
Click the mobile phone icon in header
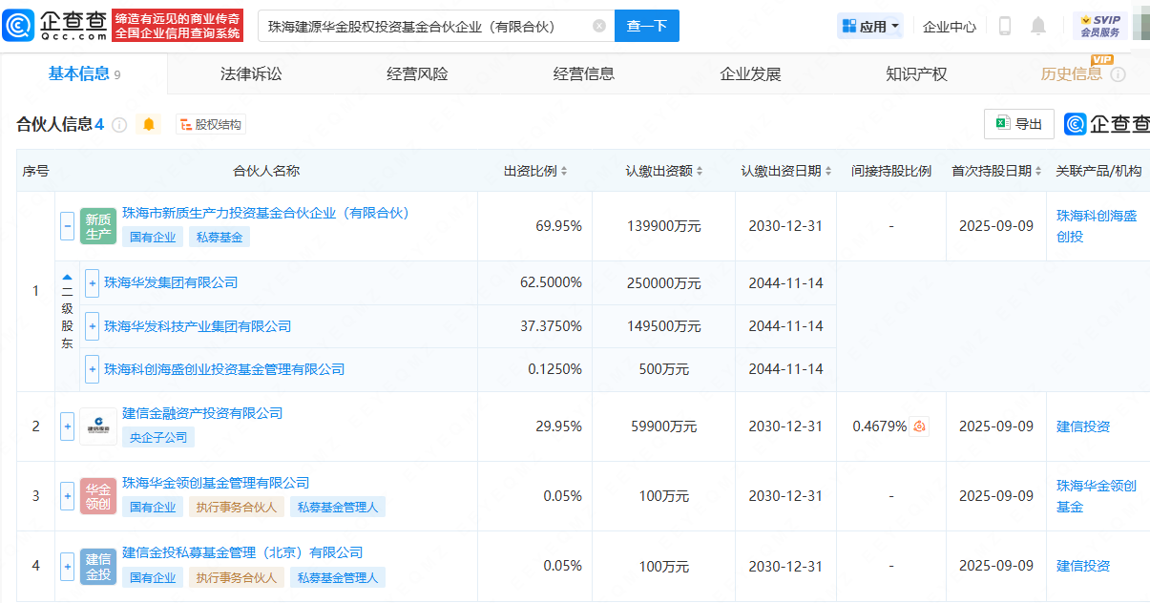pos(1004,27)
